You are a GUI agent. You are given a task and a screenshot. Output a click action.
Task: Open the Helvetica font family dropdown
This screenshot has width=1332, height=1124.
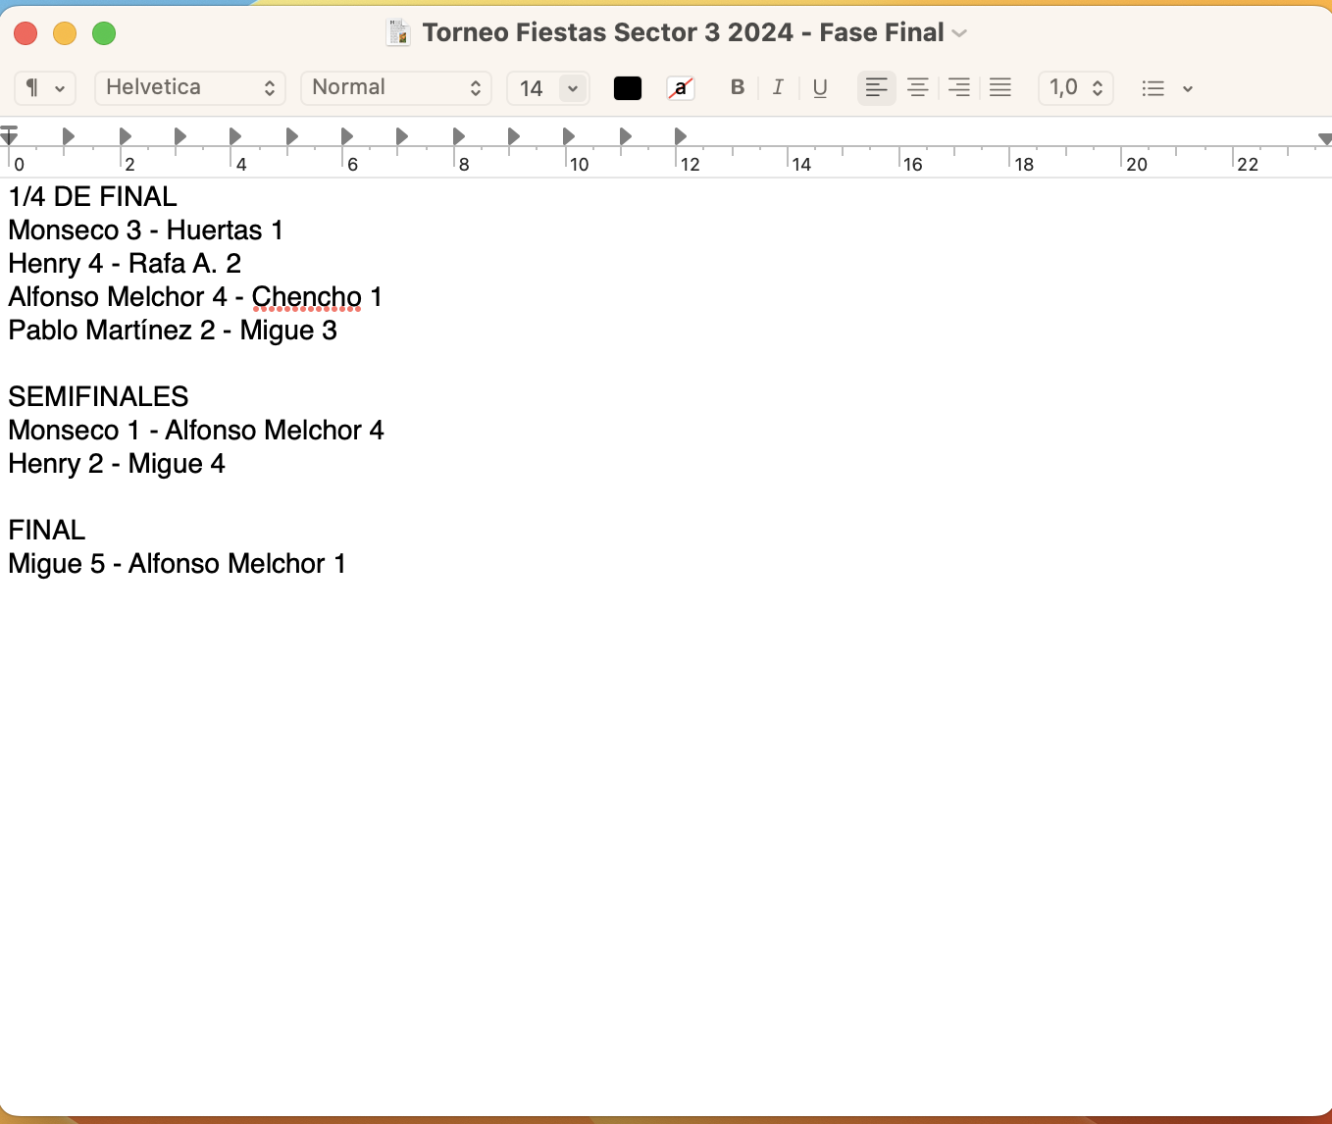[x=189, y=87]
